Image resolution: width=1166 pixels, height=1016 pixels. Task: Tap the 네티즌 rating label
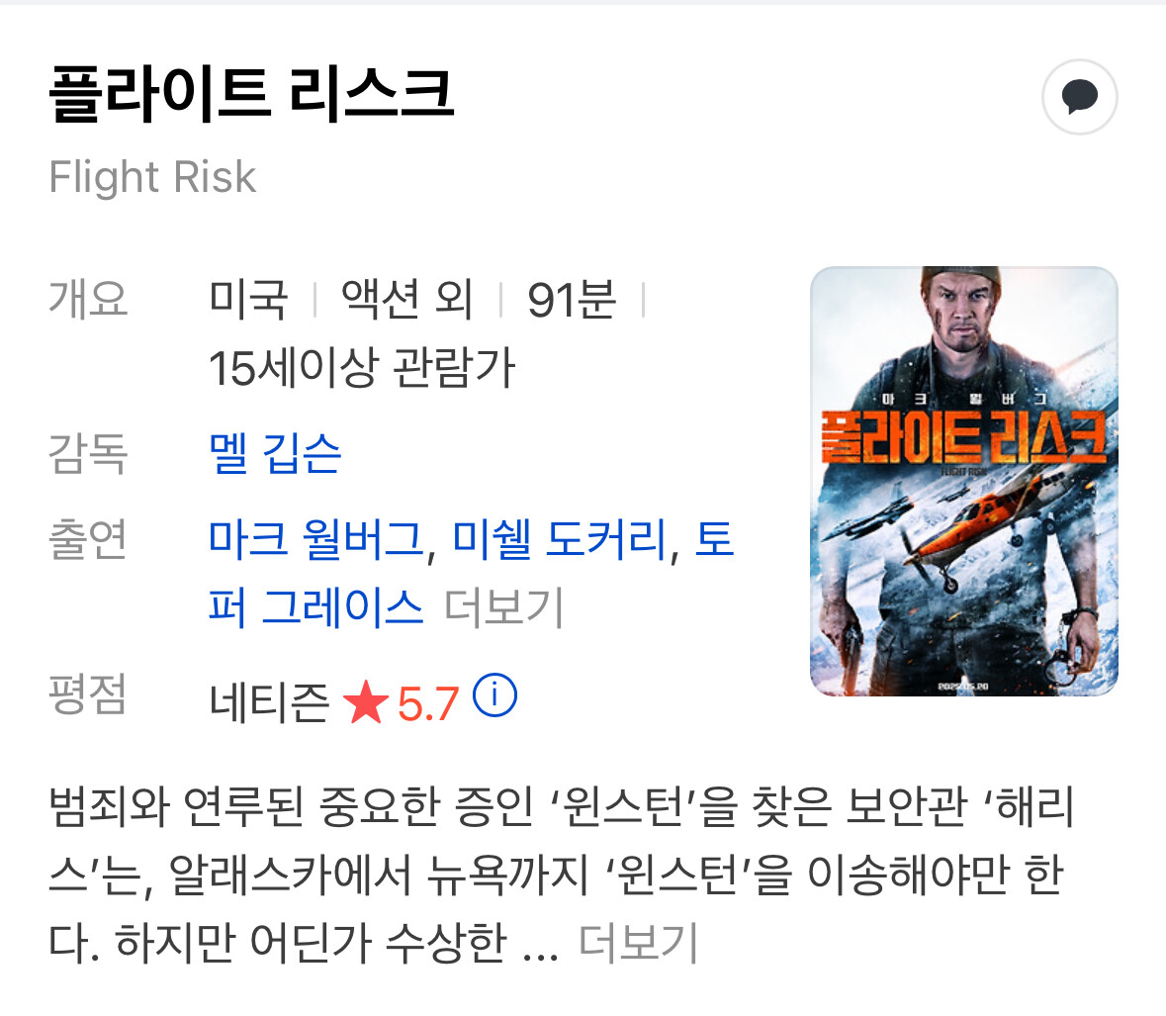(269, 702)
